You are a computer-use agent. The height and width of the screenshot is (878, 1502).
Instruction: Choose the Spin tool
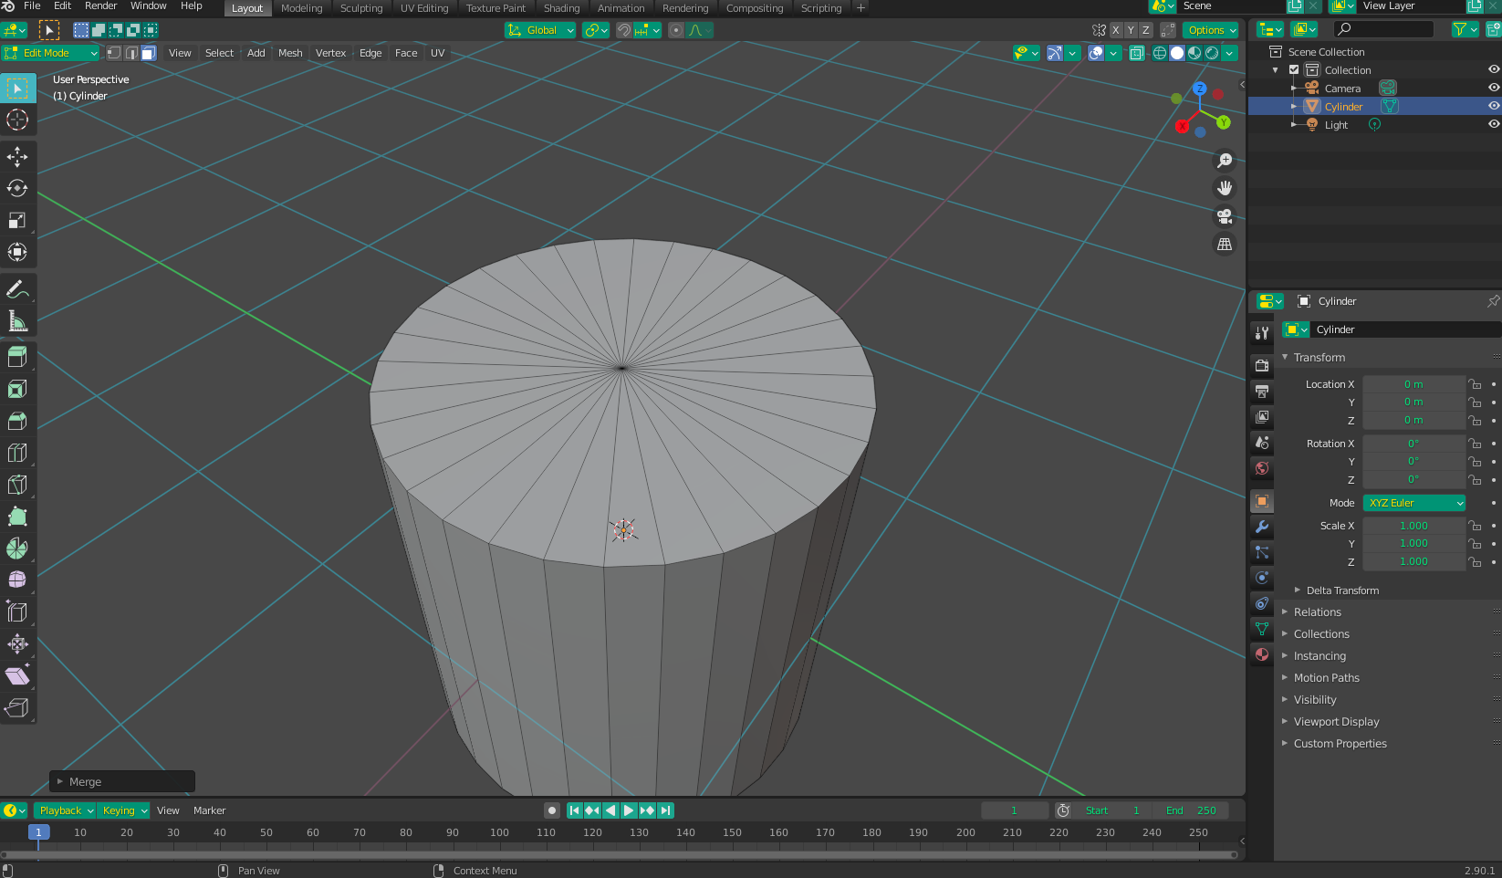pos(17,549)
